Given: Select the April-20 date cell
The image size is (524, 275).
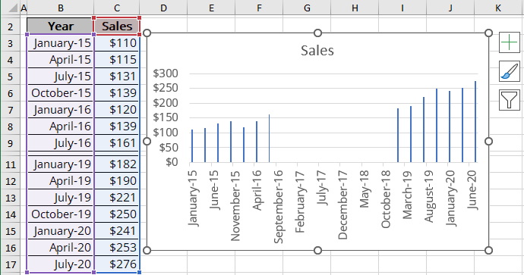Looking at the screenshot, I should pyautogui.click(x=61, y=248).
